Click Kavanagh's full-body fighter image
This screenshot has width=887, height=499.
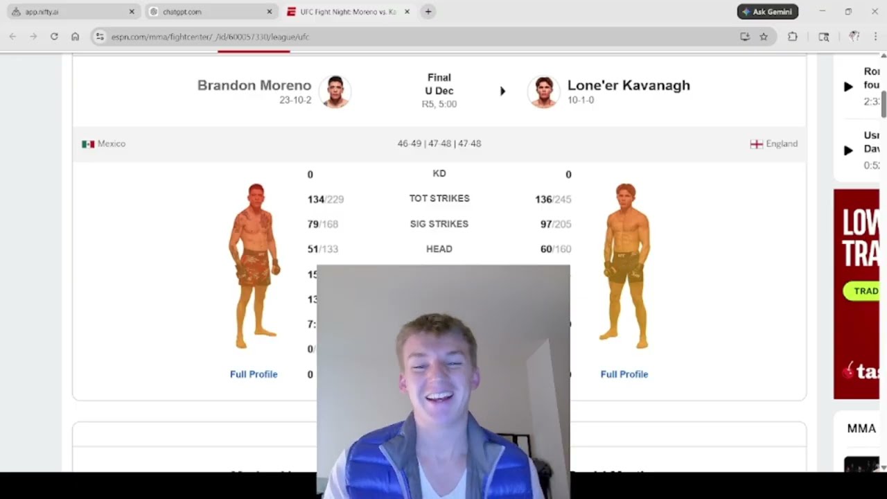625,266
